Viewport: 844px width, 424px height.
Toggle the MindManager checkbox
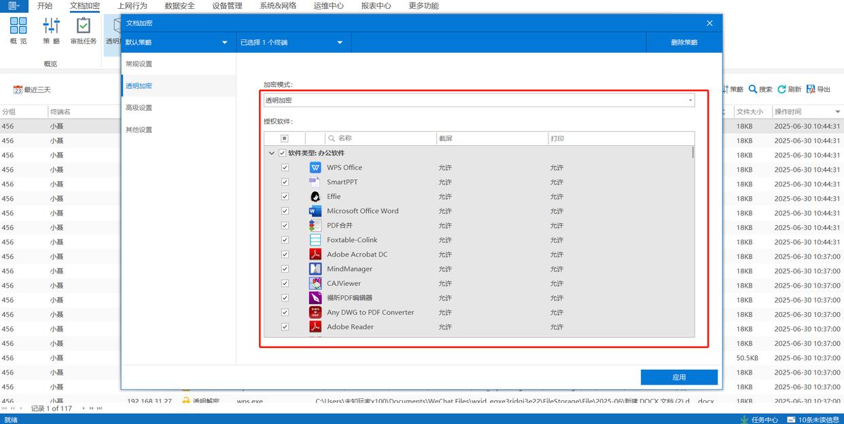coord(285,269)
